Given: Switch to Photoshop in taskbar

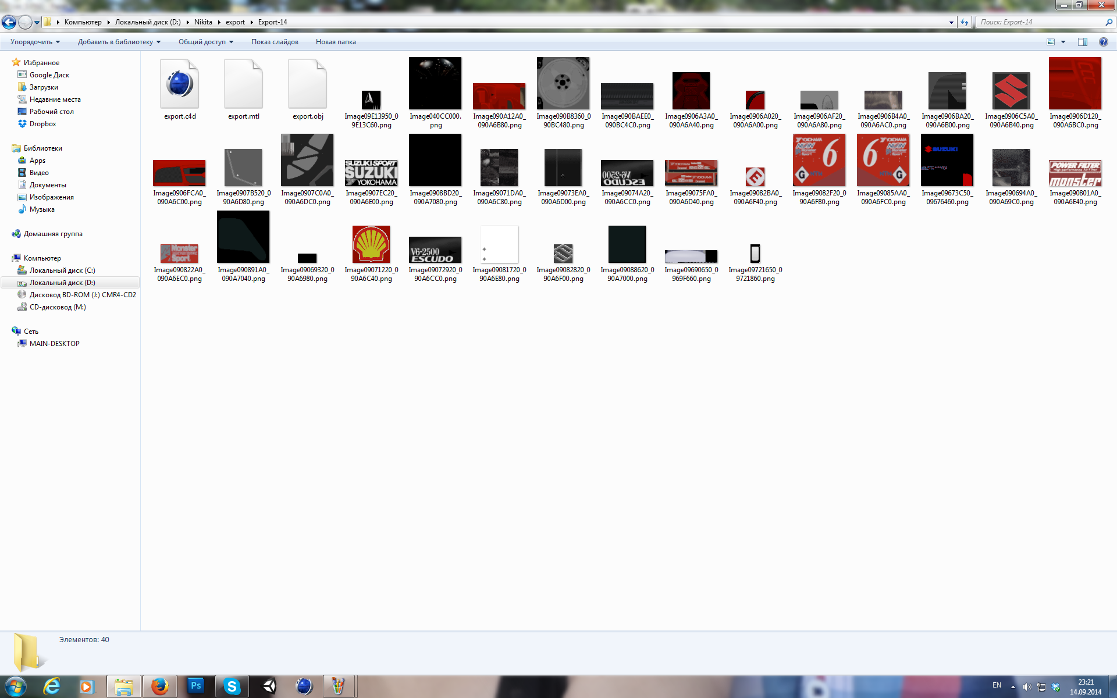Looking at the screenshot, I should coord(196,687).
